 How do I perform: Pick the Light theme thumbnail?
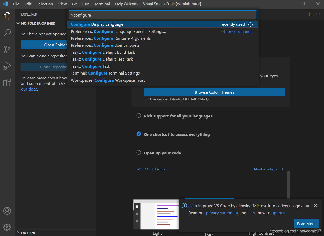[157, 214]
